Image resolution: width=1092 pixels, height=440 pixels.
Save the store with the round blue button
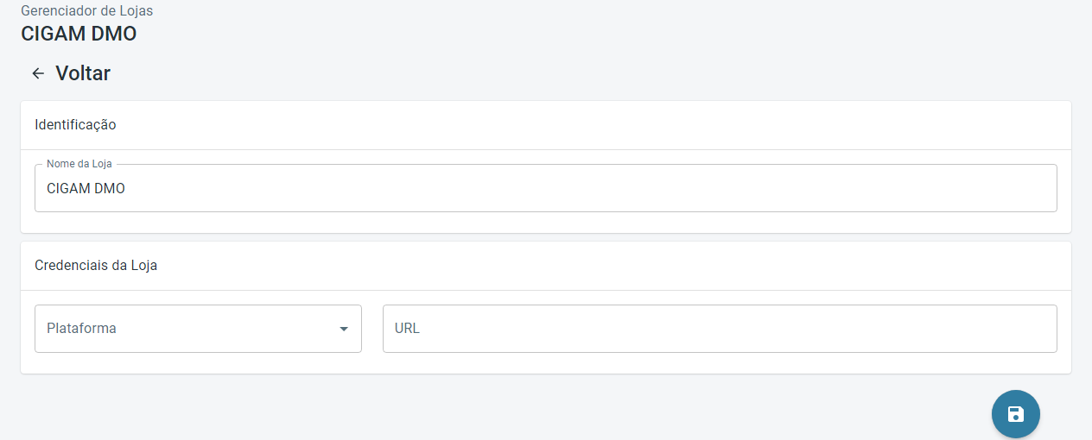click(1015, 414)
